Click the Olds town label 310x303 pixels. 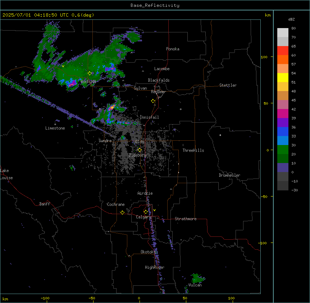(x=140, y=142)
